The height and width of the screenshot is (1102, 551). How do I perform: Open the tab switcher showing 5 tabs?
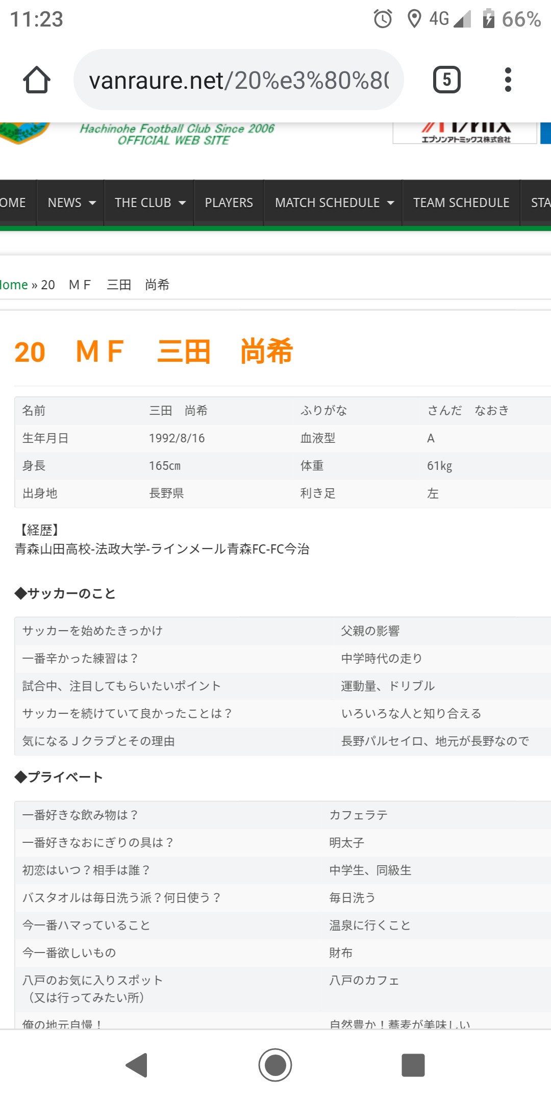click(x=447, y=80)
